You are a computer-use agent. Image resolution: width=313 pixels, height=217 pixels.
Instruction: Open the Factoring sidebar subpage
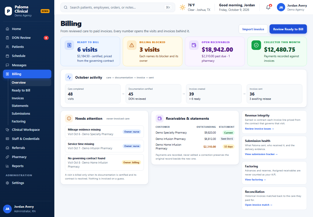(31, 121)
